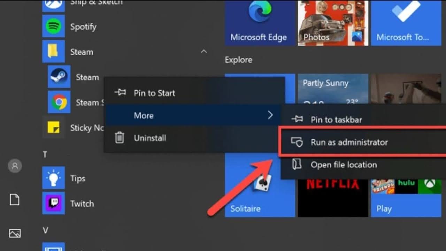The height and width of the screenshot is (251, 446).
Task: Open the Spotify app icon
Action: 53,26
